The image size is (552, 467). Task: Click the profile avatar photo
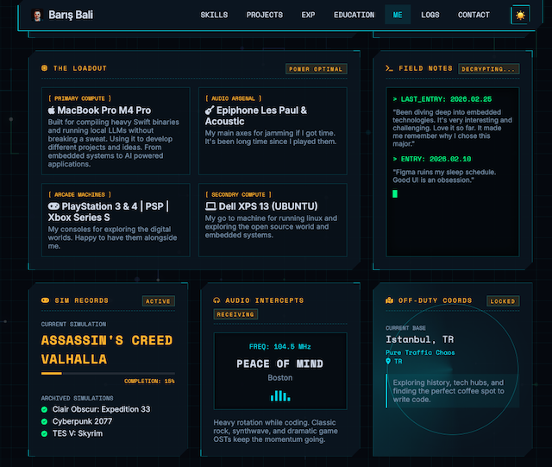37,16
